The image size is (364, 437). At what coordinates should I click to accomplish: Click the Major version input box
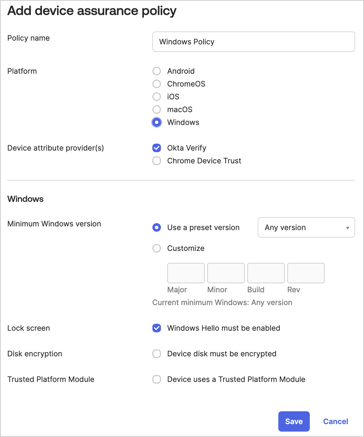(186, 273)
